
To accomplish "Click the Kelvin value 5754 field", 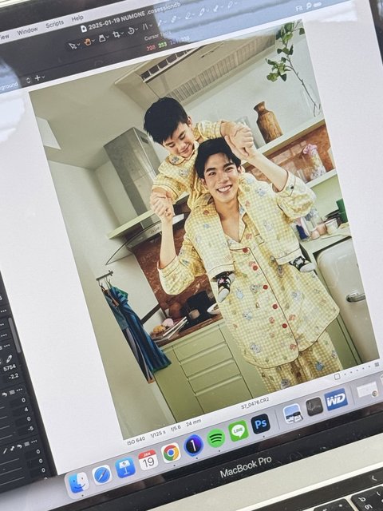I will pyautogui.click(x=9, y=368).
